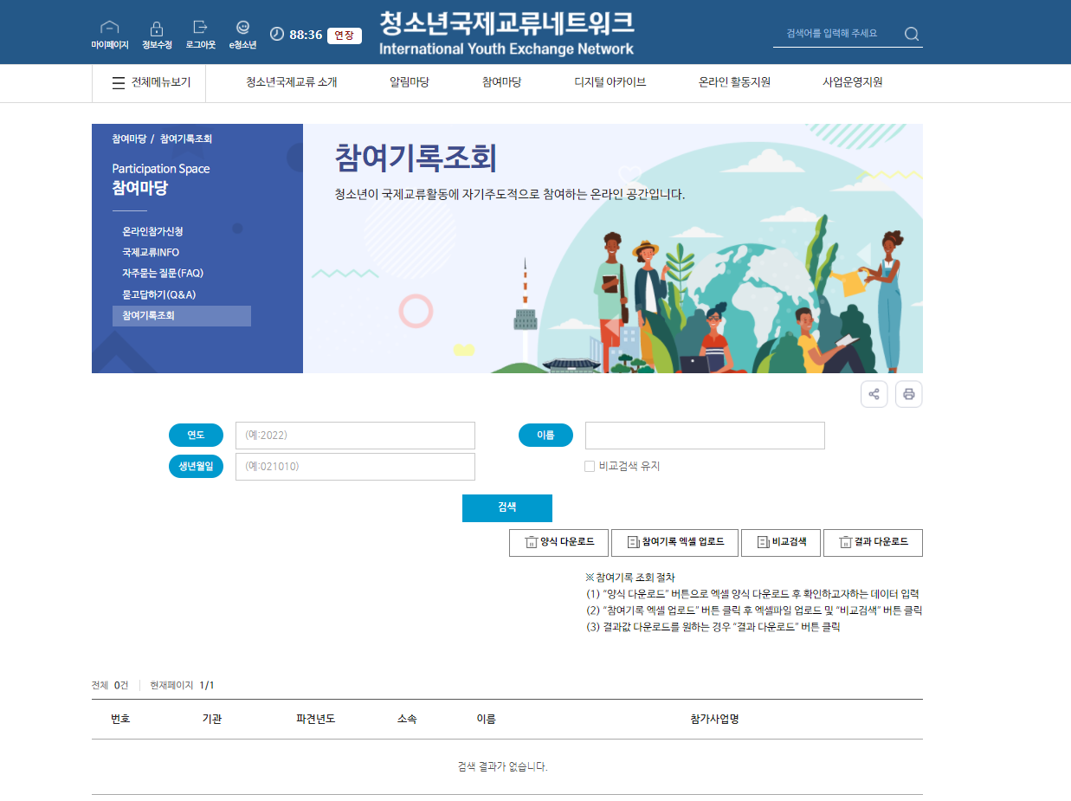1071x801 pixels.
Task: Click the share icon button
Action: [874, 394]
